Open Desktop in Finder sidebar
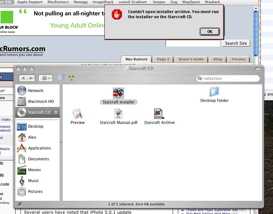The height and width of the screenshot is (214, 273). pos(37,126)
